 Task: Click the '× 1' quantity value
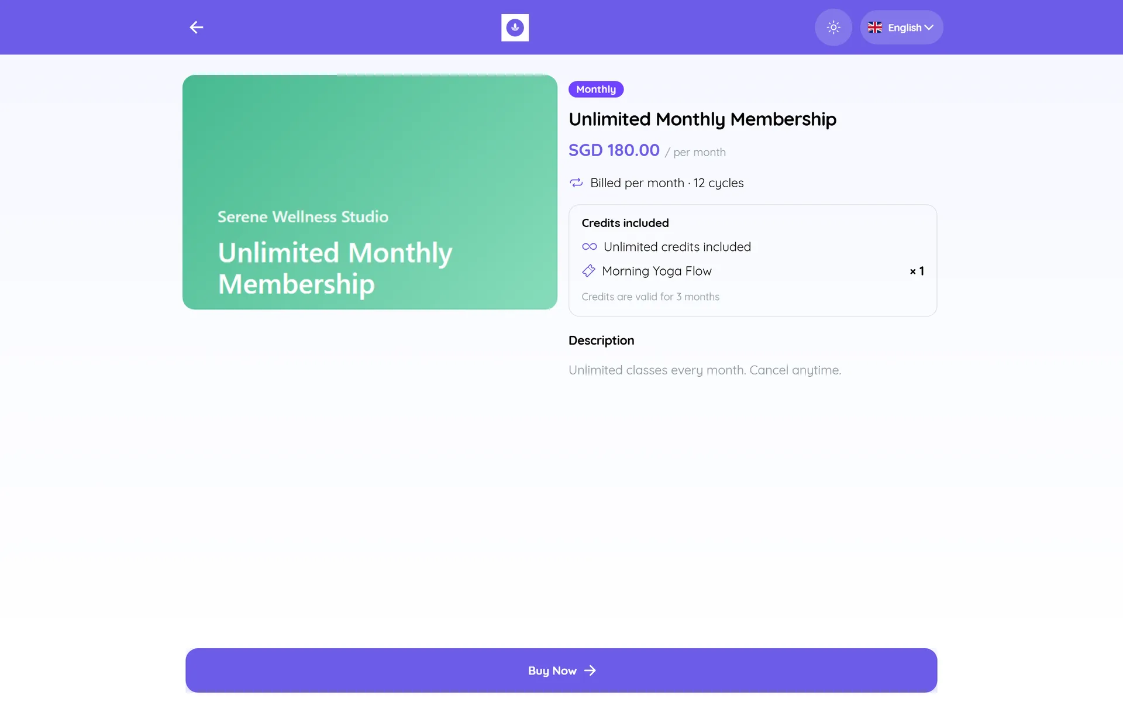pos(917,271)
